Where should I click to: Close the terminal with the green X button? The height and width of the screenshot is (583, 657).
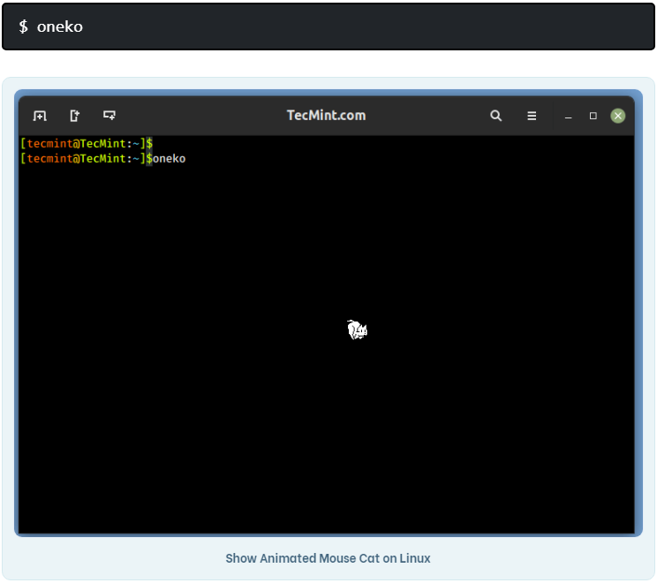point(618,116)
